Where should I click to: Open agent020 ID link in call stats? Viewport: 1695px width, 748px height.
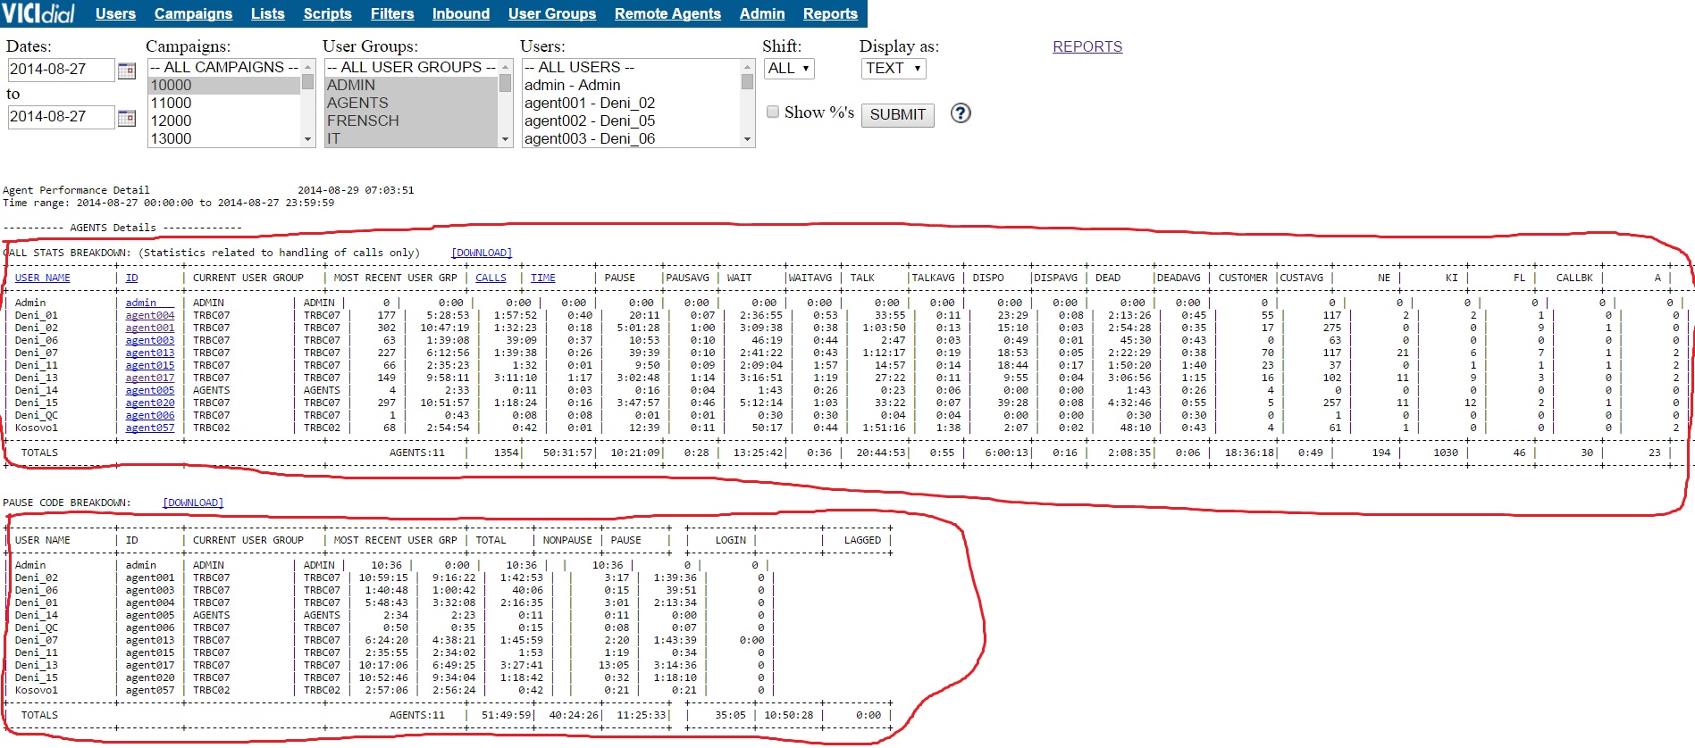coord(150,403)
